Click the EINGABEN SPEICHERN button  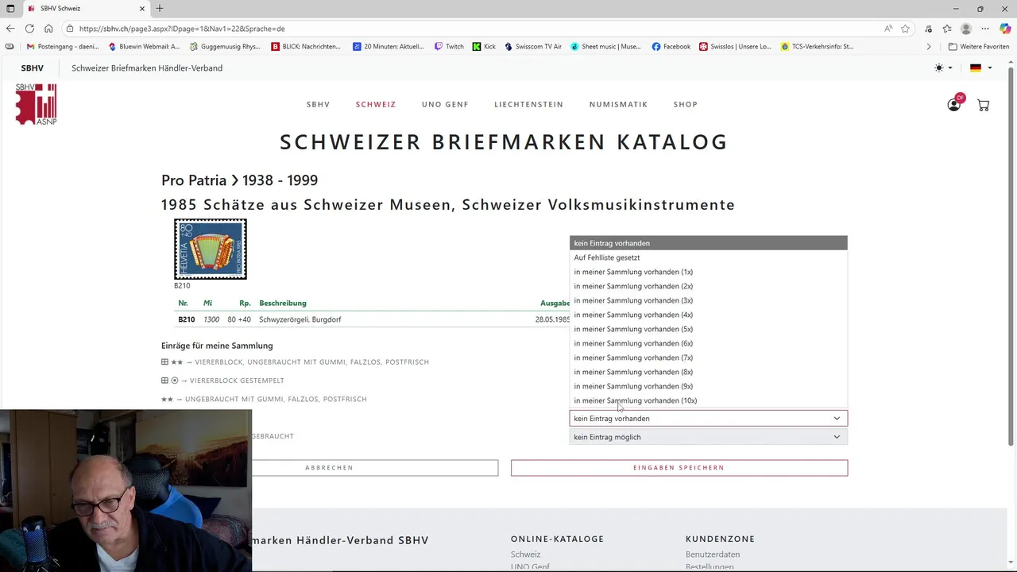[x=679, y=468]
